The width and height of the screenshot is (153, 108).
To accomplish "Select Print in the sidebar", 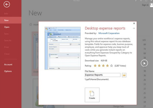I will (6, 47).
